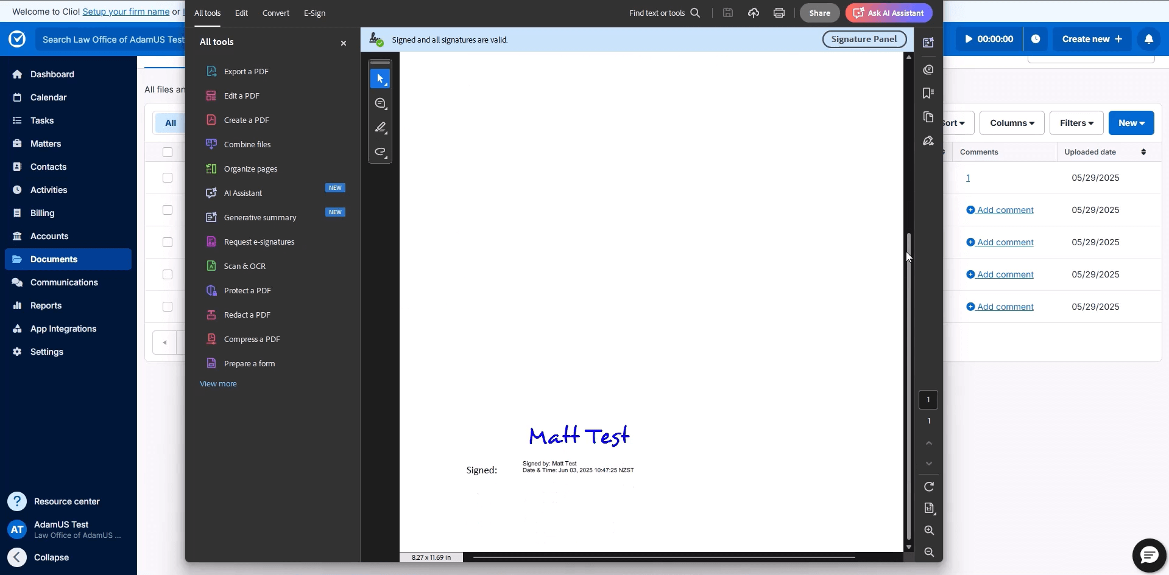The width and height of the screenshot is (1169, 575).
Task: Click the rotate page icon
Action: pyautogui.click(x=928, y=487)
